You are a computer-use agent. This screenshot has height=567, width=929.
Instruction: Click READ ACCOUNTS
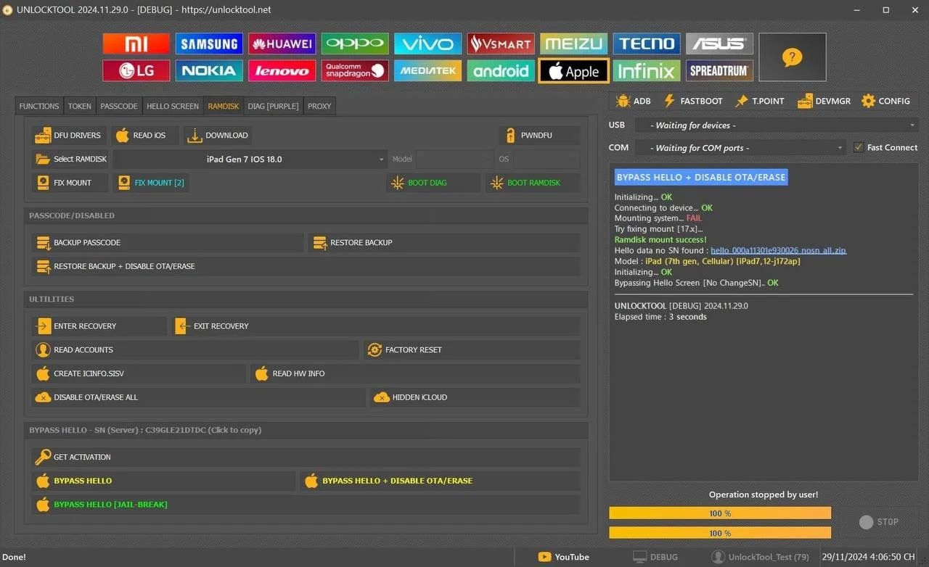point(195,349)
